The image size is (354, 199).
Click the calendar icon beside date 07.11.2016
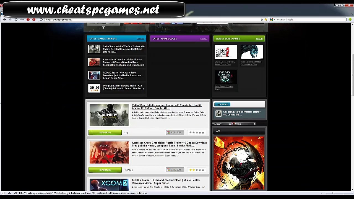click(168, 132)
